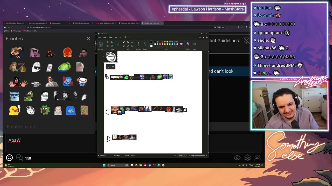332x186 pixels.
Task: Open the Dailies bookmark folder
Action: (x=7, y=31)
